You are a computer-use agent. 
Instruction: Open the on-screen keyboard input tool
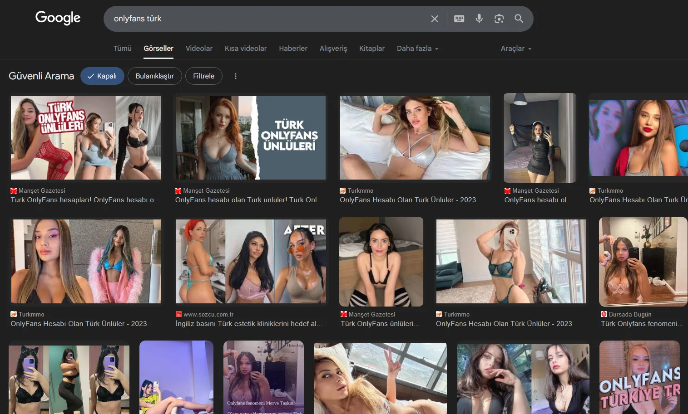(x=459, y=19)
